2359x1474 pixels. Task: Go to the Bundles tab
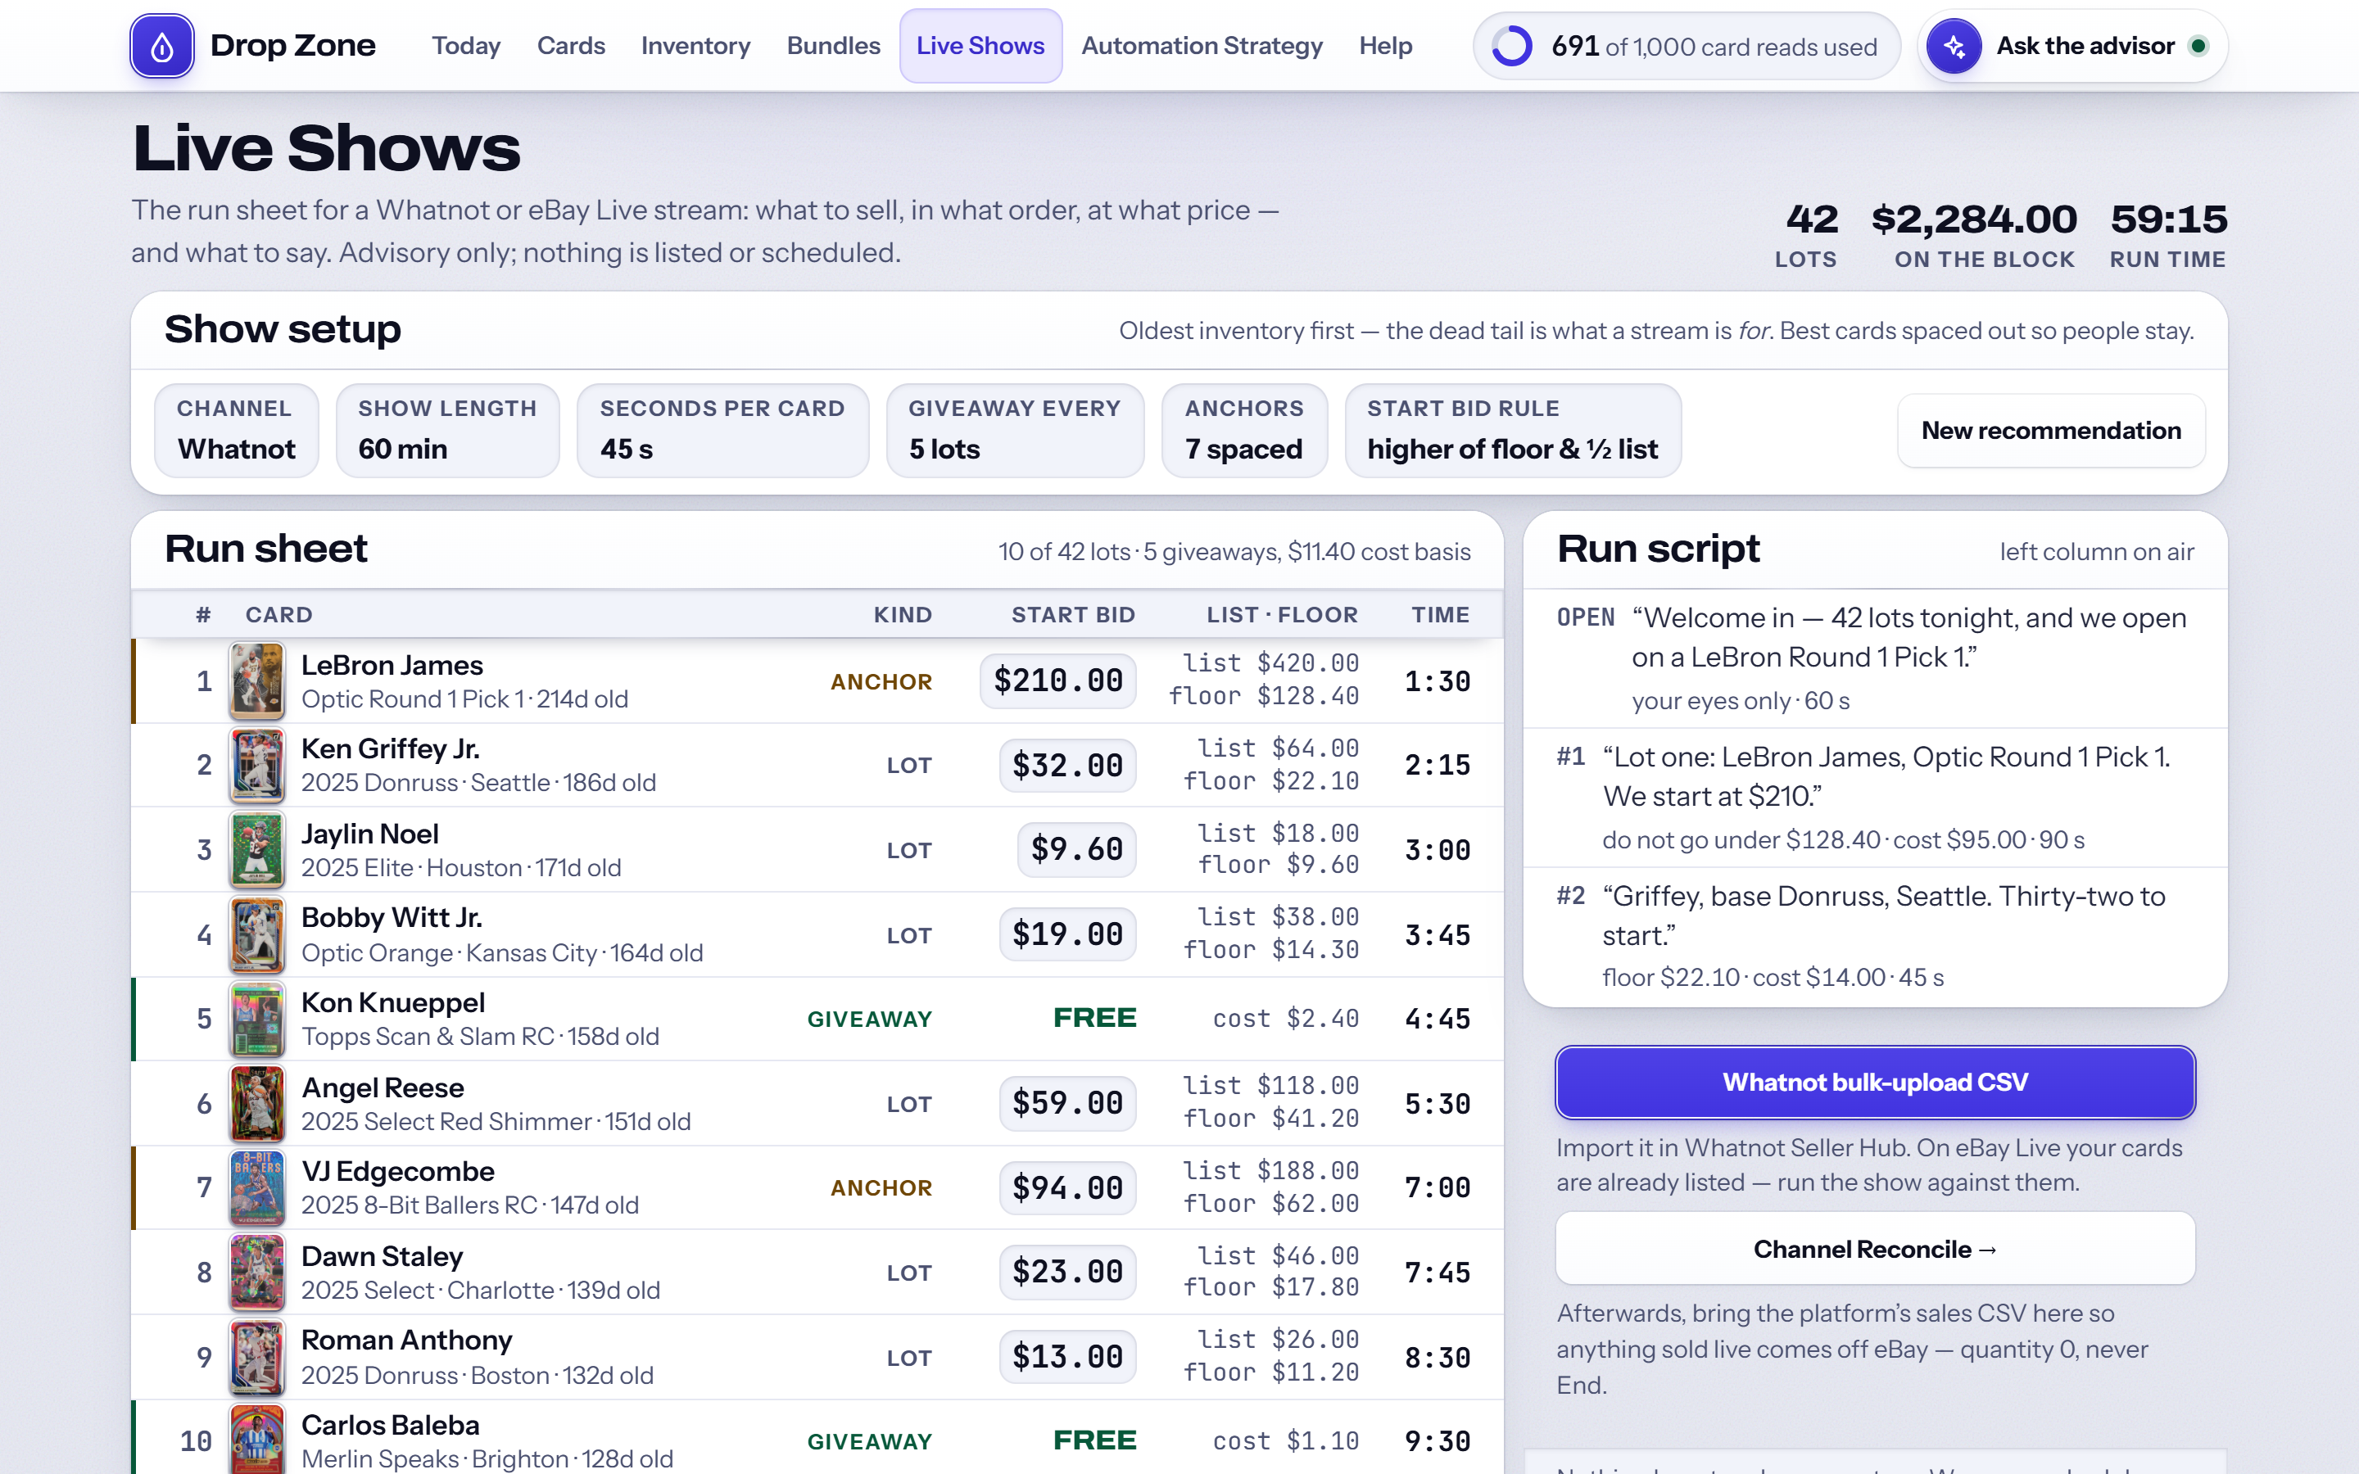(x=834, y=46)
